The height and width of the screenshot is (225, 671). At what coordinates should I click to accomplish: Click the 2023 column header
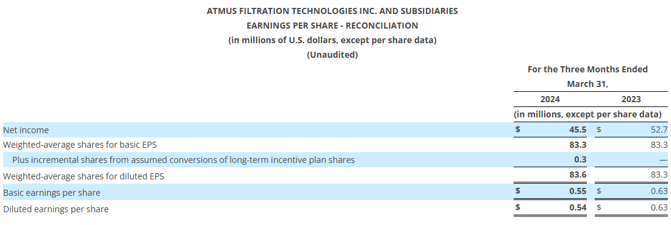click(x=631, y=100)
